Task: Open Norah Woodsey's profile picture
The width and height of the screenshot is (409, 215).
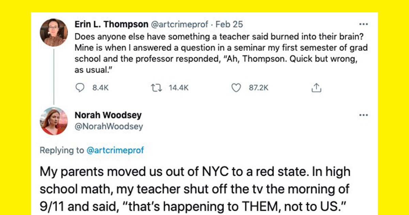Action: click(x=54, y=121)
